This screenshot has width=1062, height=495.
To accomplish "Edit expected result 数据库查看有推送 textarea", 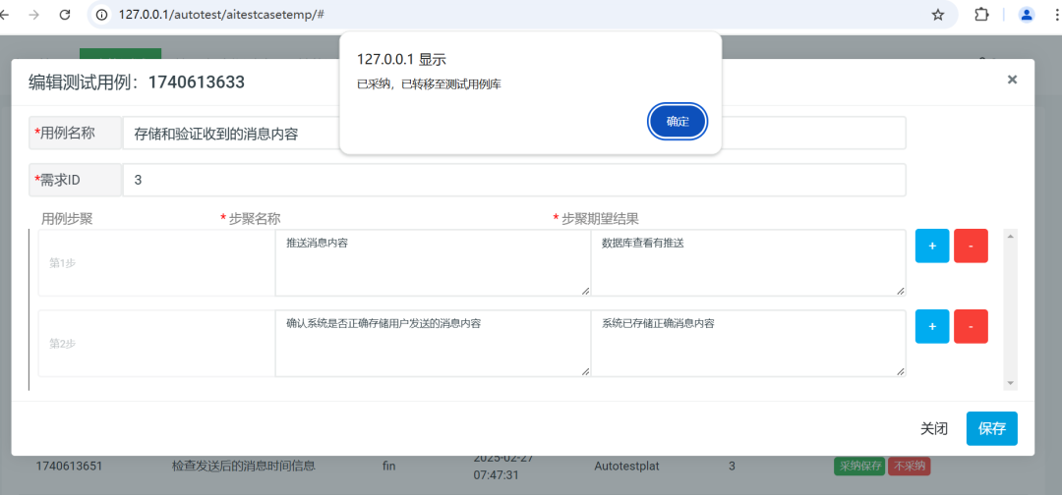I will tap(748, 262).
